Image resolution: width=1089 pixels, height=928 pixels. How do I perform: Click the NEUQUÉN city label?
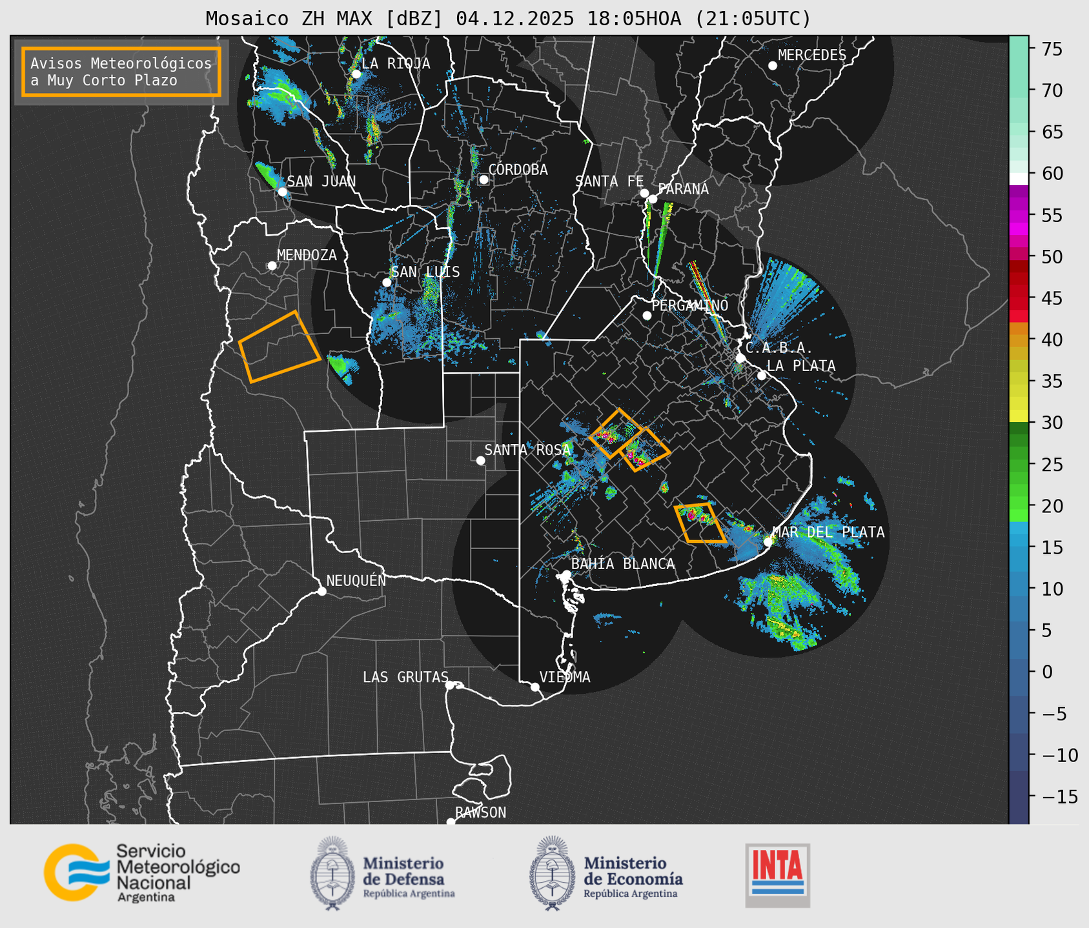(x=356, y=580)
